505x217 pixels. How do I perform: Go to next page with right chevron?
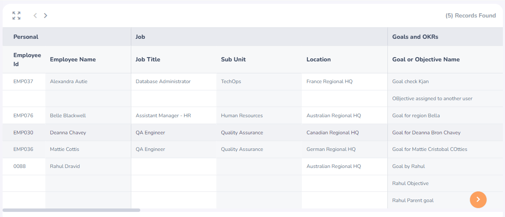pyautogui.click(x=46, y=15)
